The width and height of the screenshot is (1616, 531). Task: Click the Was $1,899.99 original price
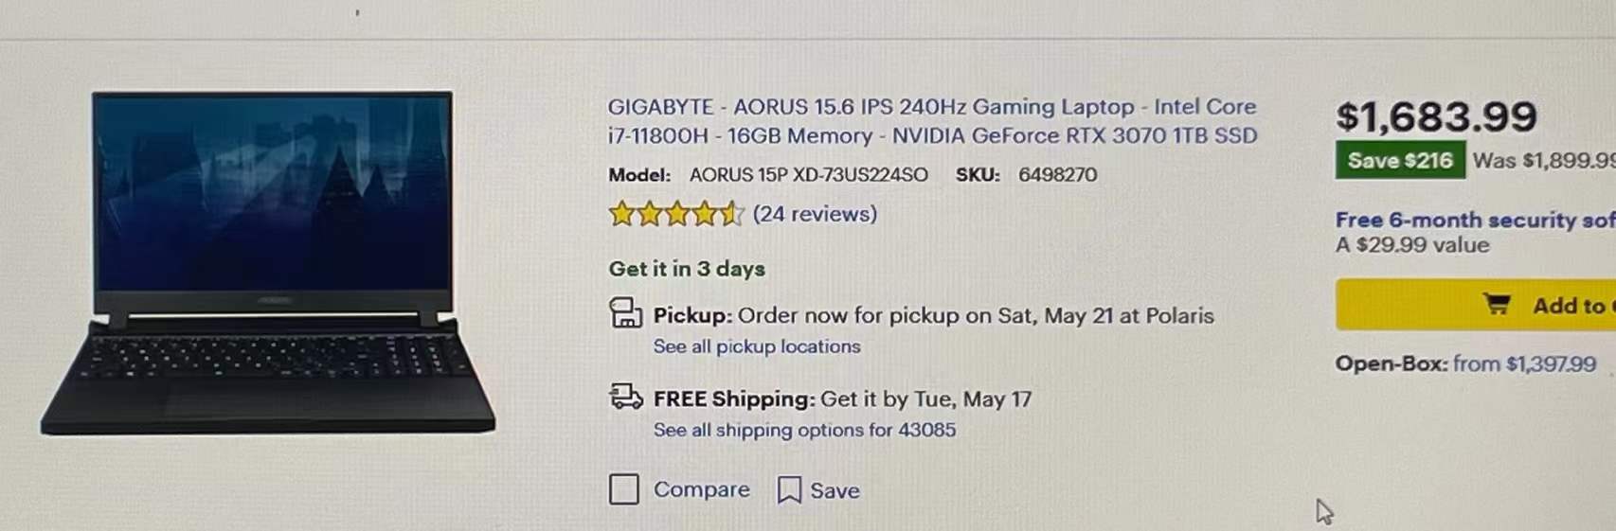tap(1543, 160)
